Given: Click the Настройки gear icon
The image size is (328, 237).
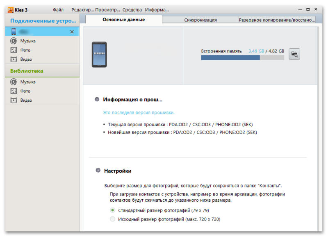Looking at the screenshot, I should click(x=98, y=170).
